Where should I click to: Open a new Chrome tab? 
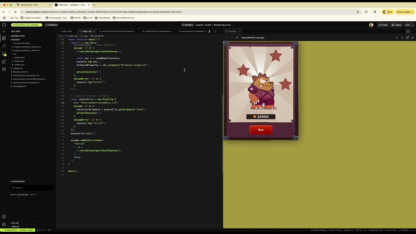(x=94, y=5)
